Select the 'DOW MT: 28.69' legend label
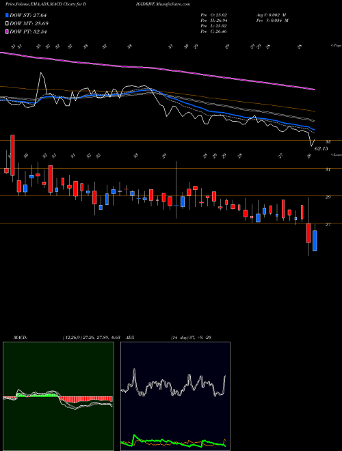 [29, 24]
